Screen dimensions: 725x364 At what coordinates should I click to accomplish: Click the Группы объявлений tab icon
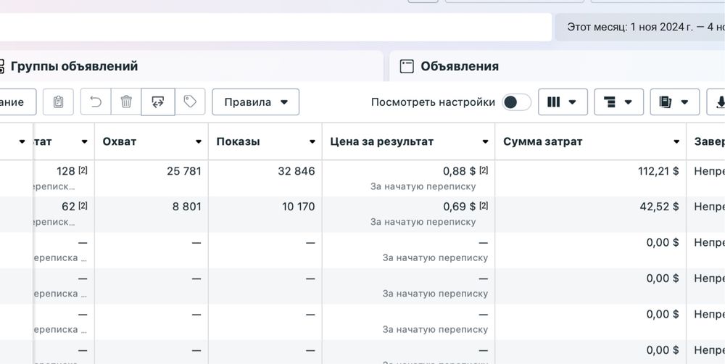tap(1, 66)
